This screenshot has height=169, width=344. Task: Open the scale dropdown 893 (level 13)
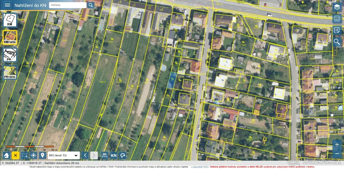click(x=64, y=156)
